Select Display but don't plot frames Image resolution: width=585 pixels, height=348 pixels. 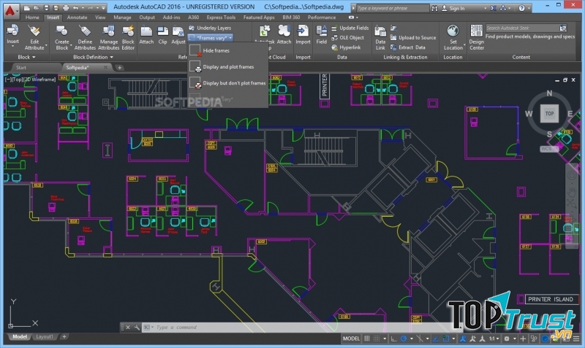pyautogui.click(x=227, y=83)
